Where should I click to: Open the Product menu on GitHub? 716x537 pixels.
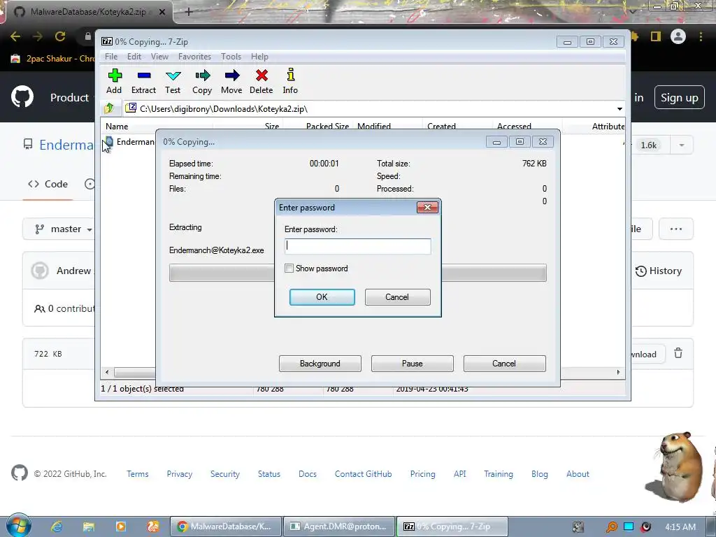coord(69,97)
